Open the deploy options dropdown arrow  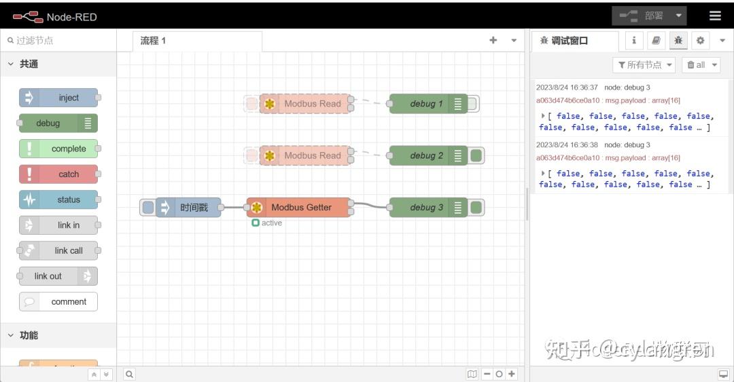[678, 16]
